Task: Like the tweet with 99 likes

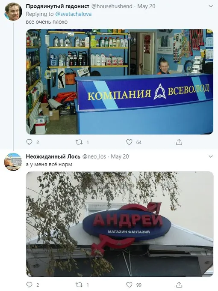Action: click(129, 285)
